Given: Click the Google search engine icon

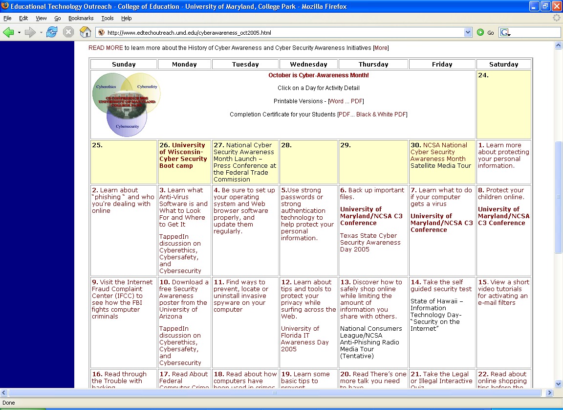Looking at the screenshot, I should tap(505, 32).
